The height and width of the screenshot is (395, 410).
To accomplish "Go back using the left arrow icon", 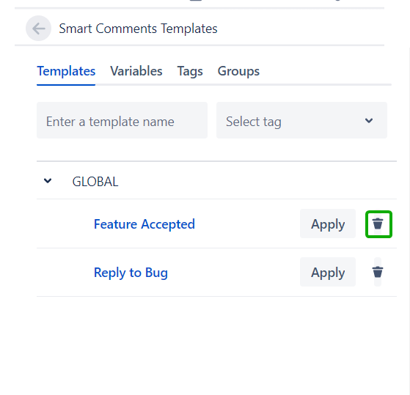I will pyautogui.click(x=38, y=28).
